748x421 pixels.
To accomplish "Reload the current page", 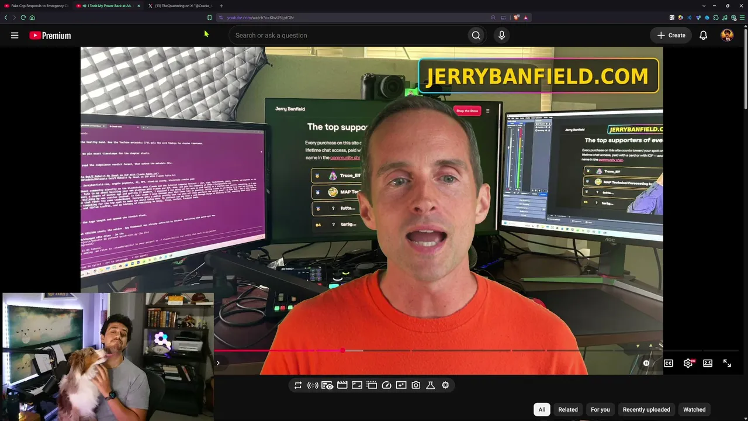I will [23, 18].
